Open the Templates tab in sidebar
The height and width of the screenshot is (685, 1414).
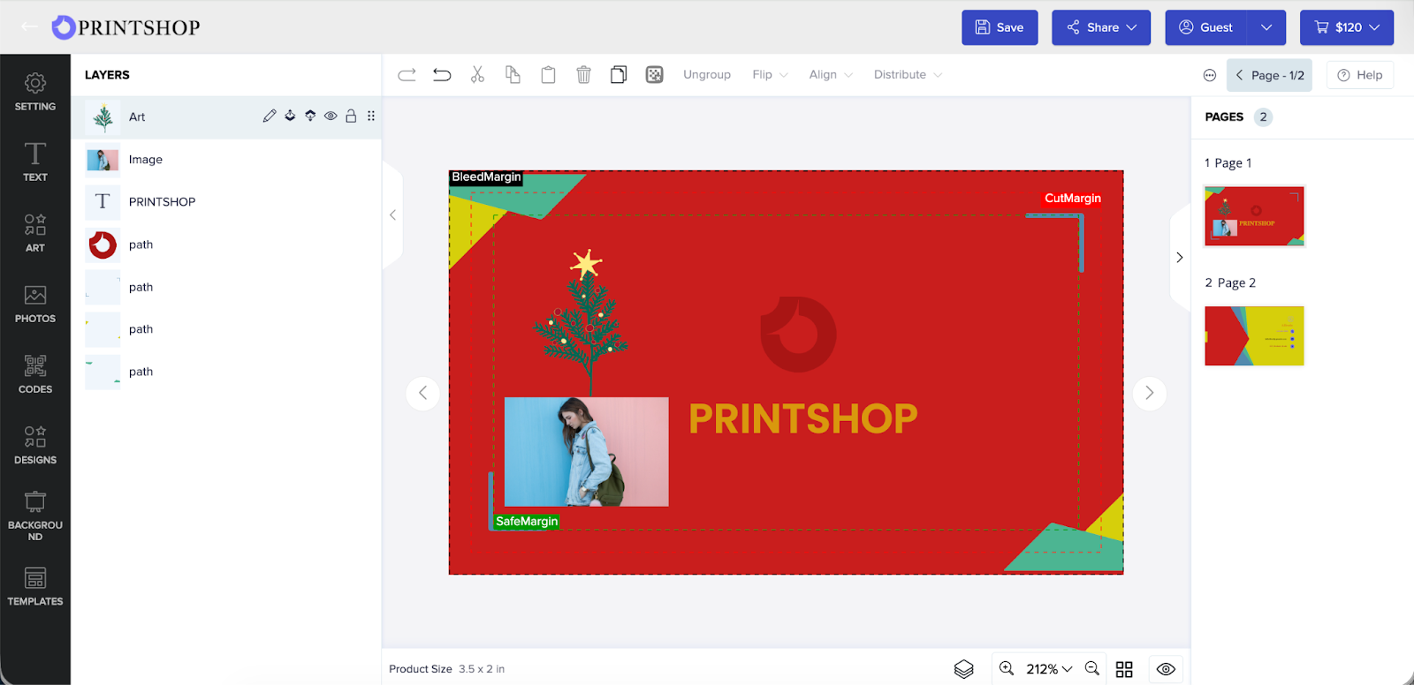35,586
